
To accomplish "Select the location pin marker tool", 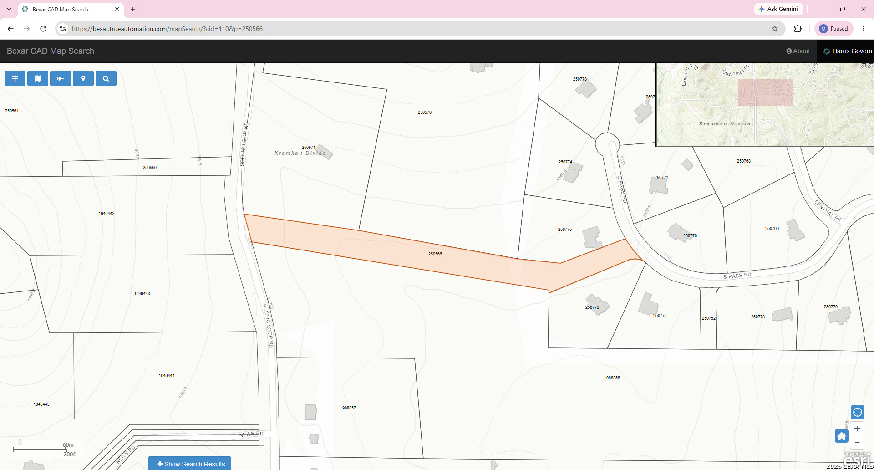I will point(83,78).
